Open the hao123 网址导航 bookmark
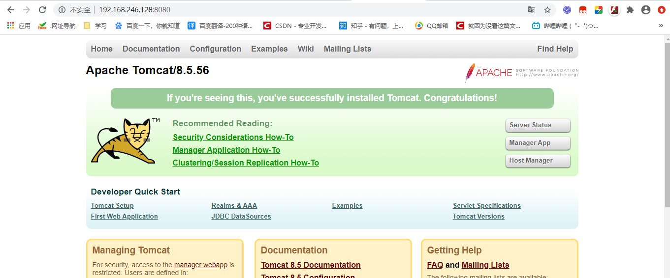670x278 pixels. point(57,26)
